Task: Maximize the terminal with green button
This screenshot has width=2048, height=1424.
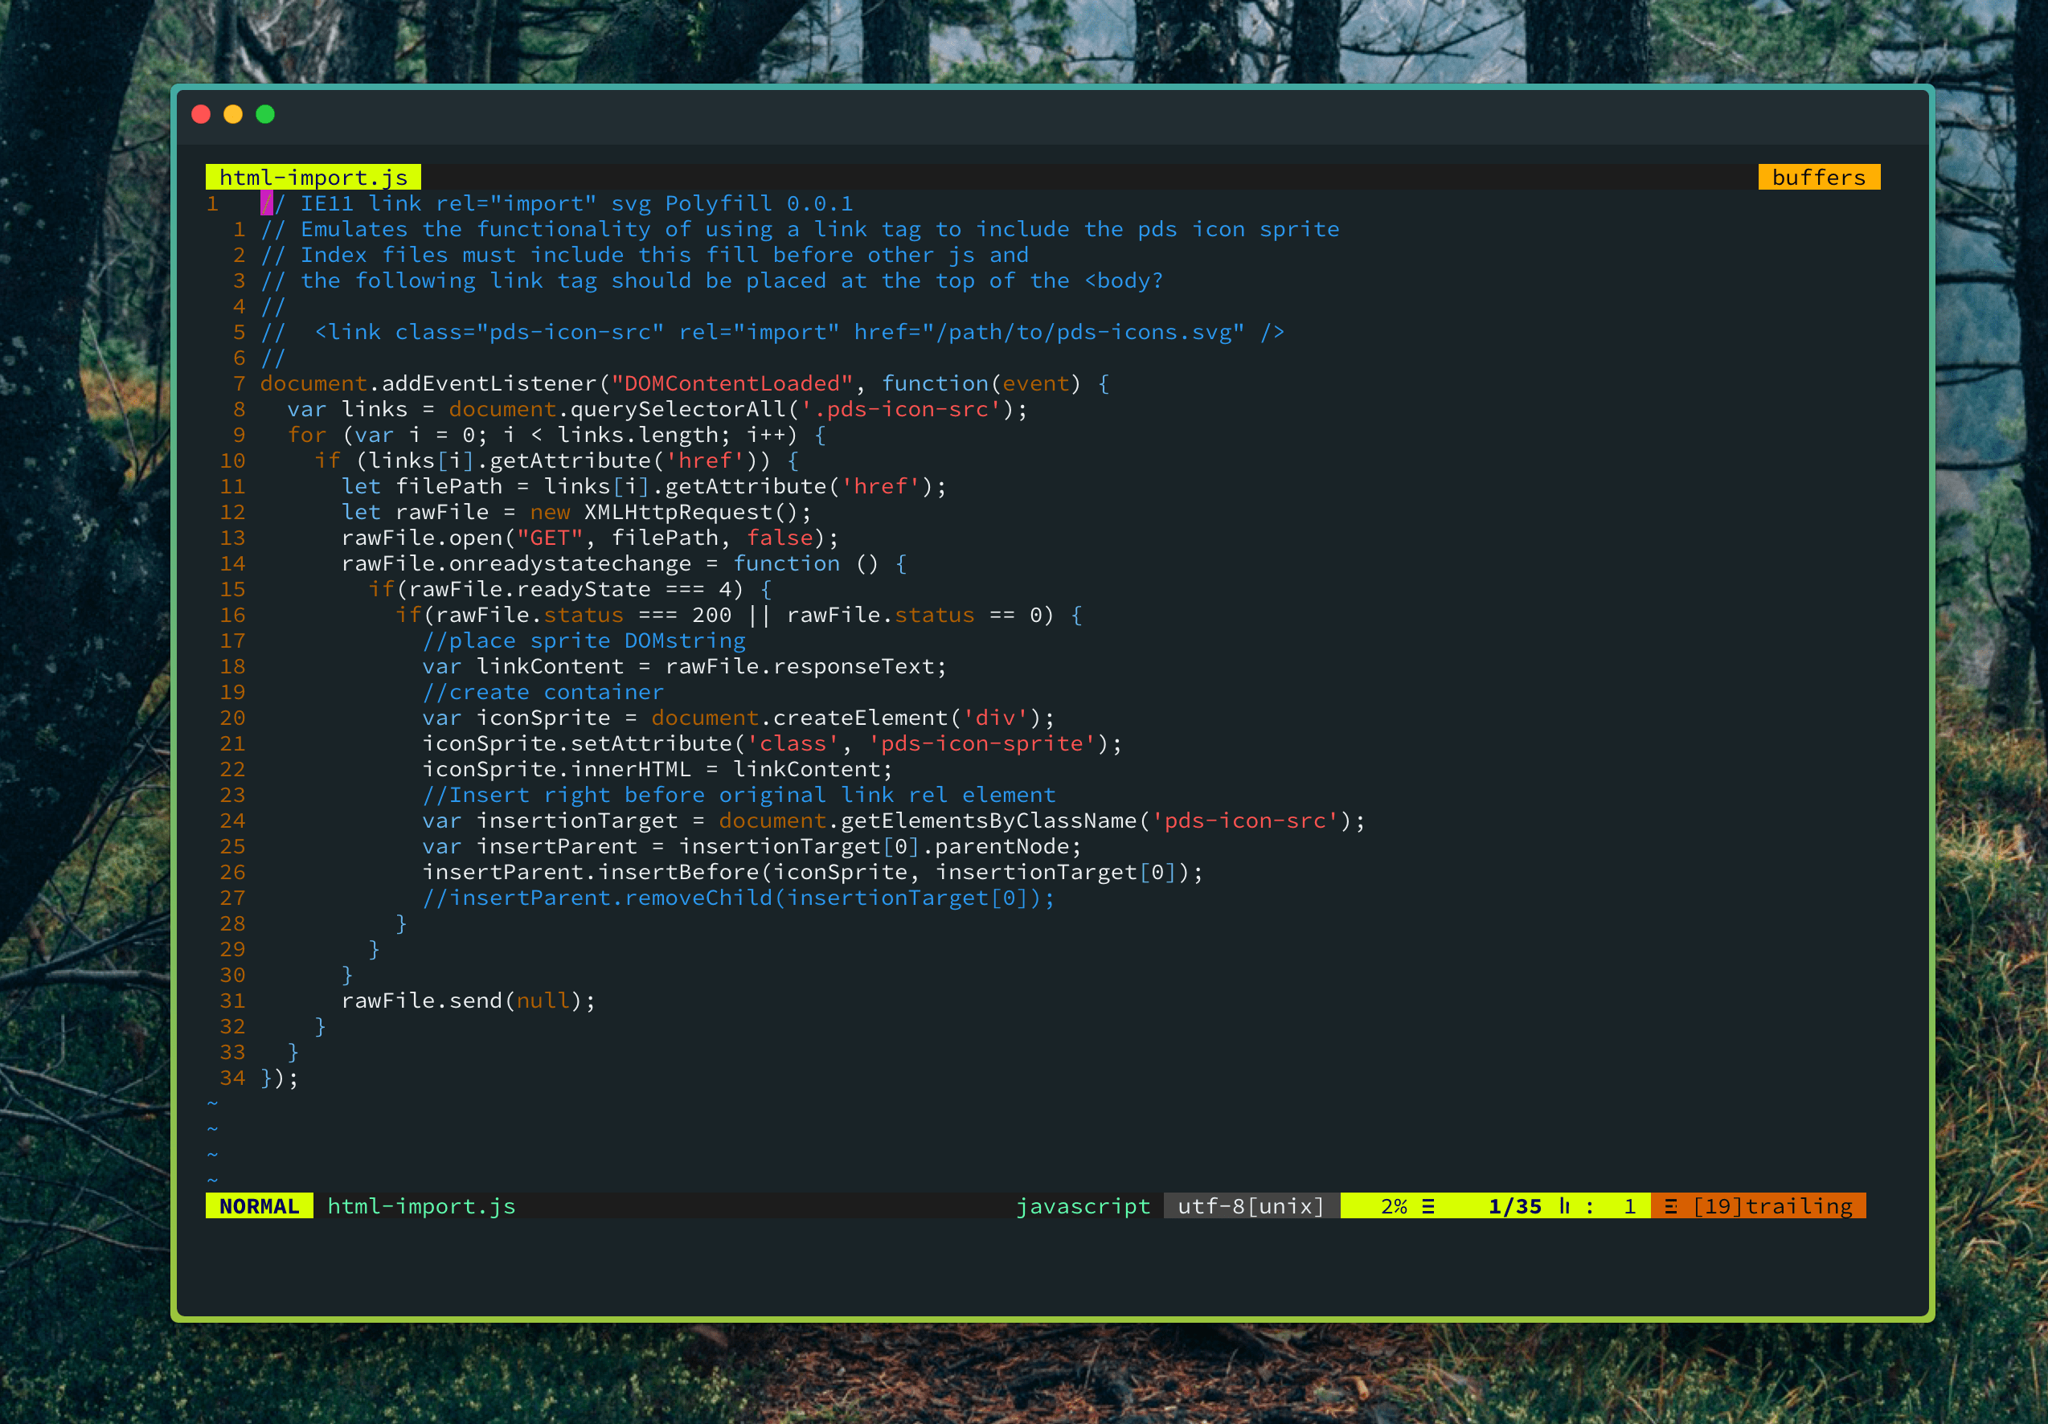Action: [x=265, y=114]
